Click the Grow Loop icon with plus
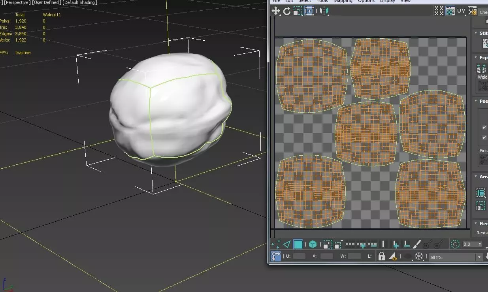The image size is (488, 292). coord(361,245)
